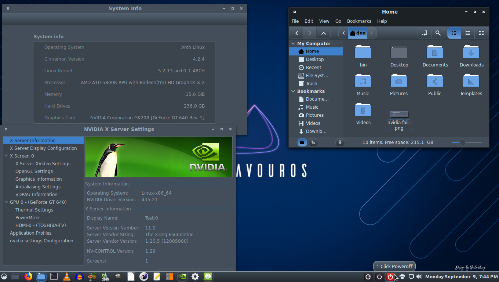Open Trash in the sidebar
Image resolution: width=499 pixels, height=282 pixels.
[x=316, y=84]
